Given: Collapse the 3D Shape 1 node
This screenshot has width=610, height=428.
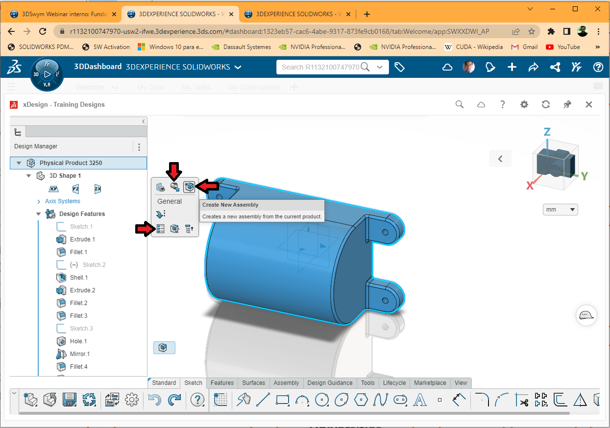Looking at the screenshot, I should (x=29, y=176).
